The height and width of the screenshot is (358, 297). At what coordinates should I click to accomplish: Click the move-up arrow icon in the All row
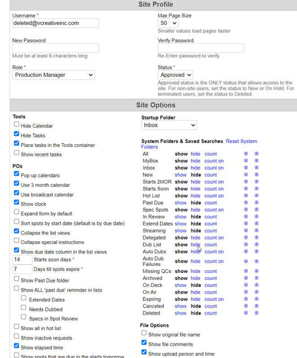[257, 154]
